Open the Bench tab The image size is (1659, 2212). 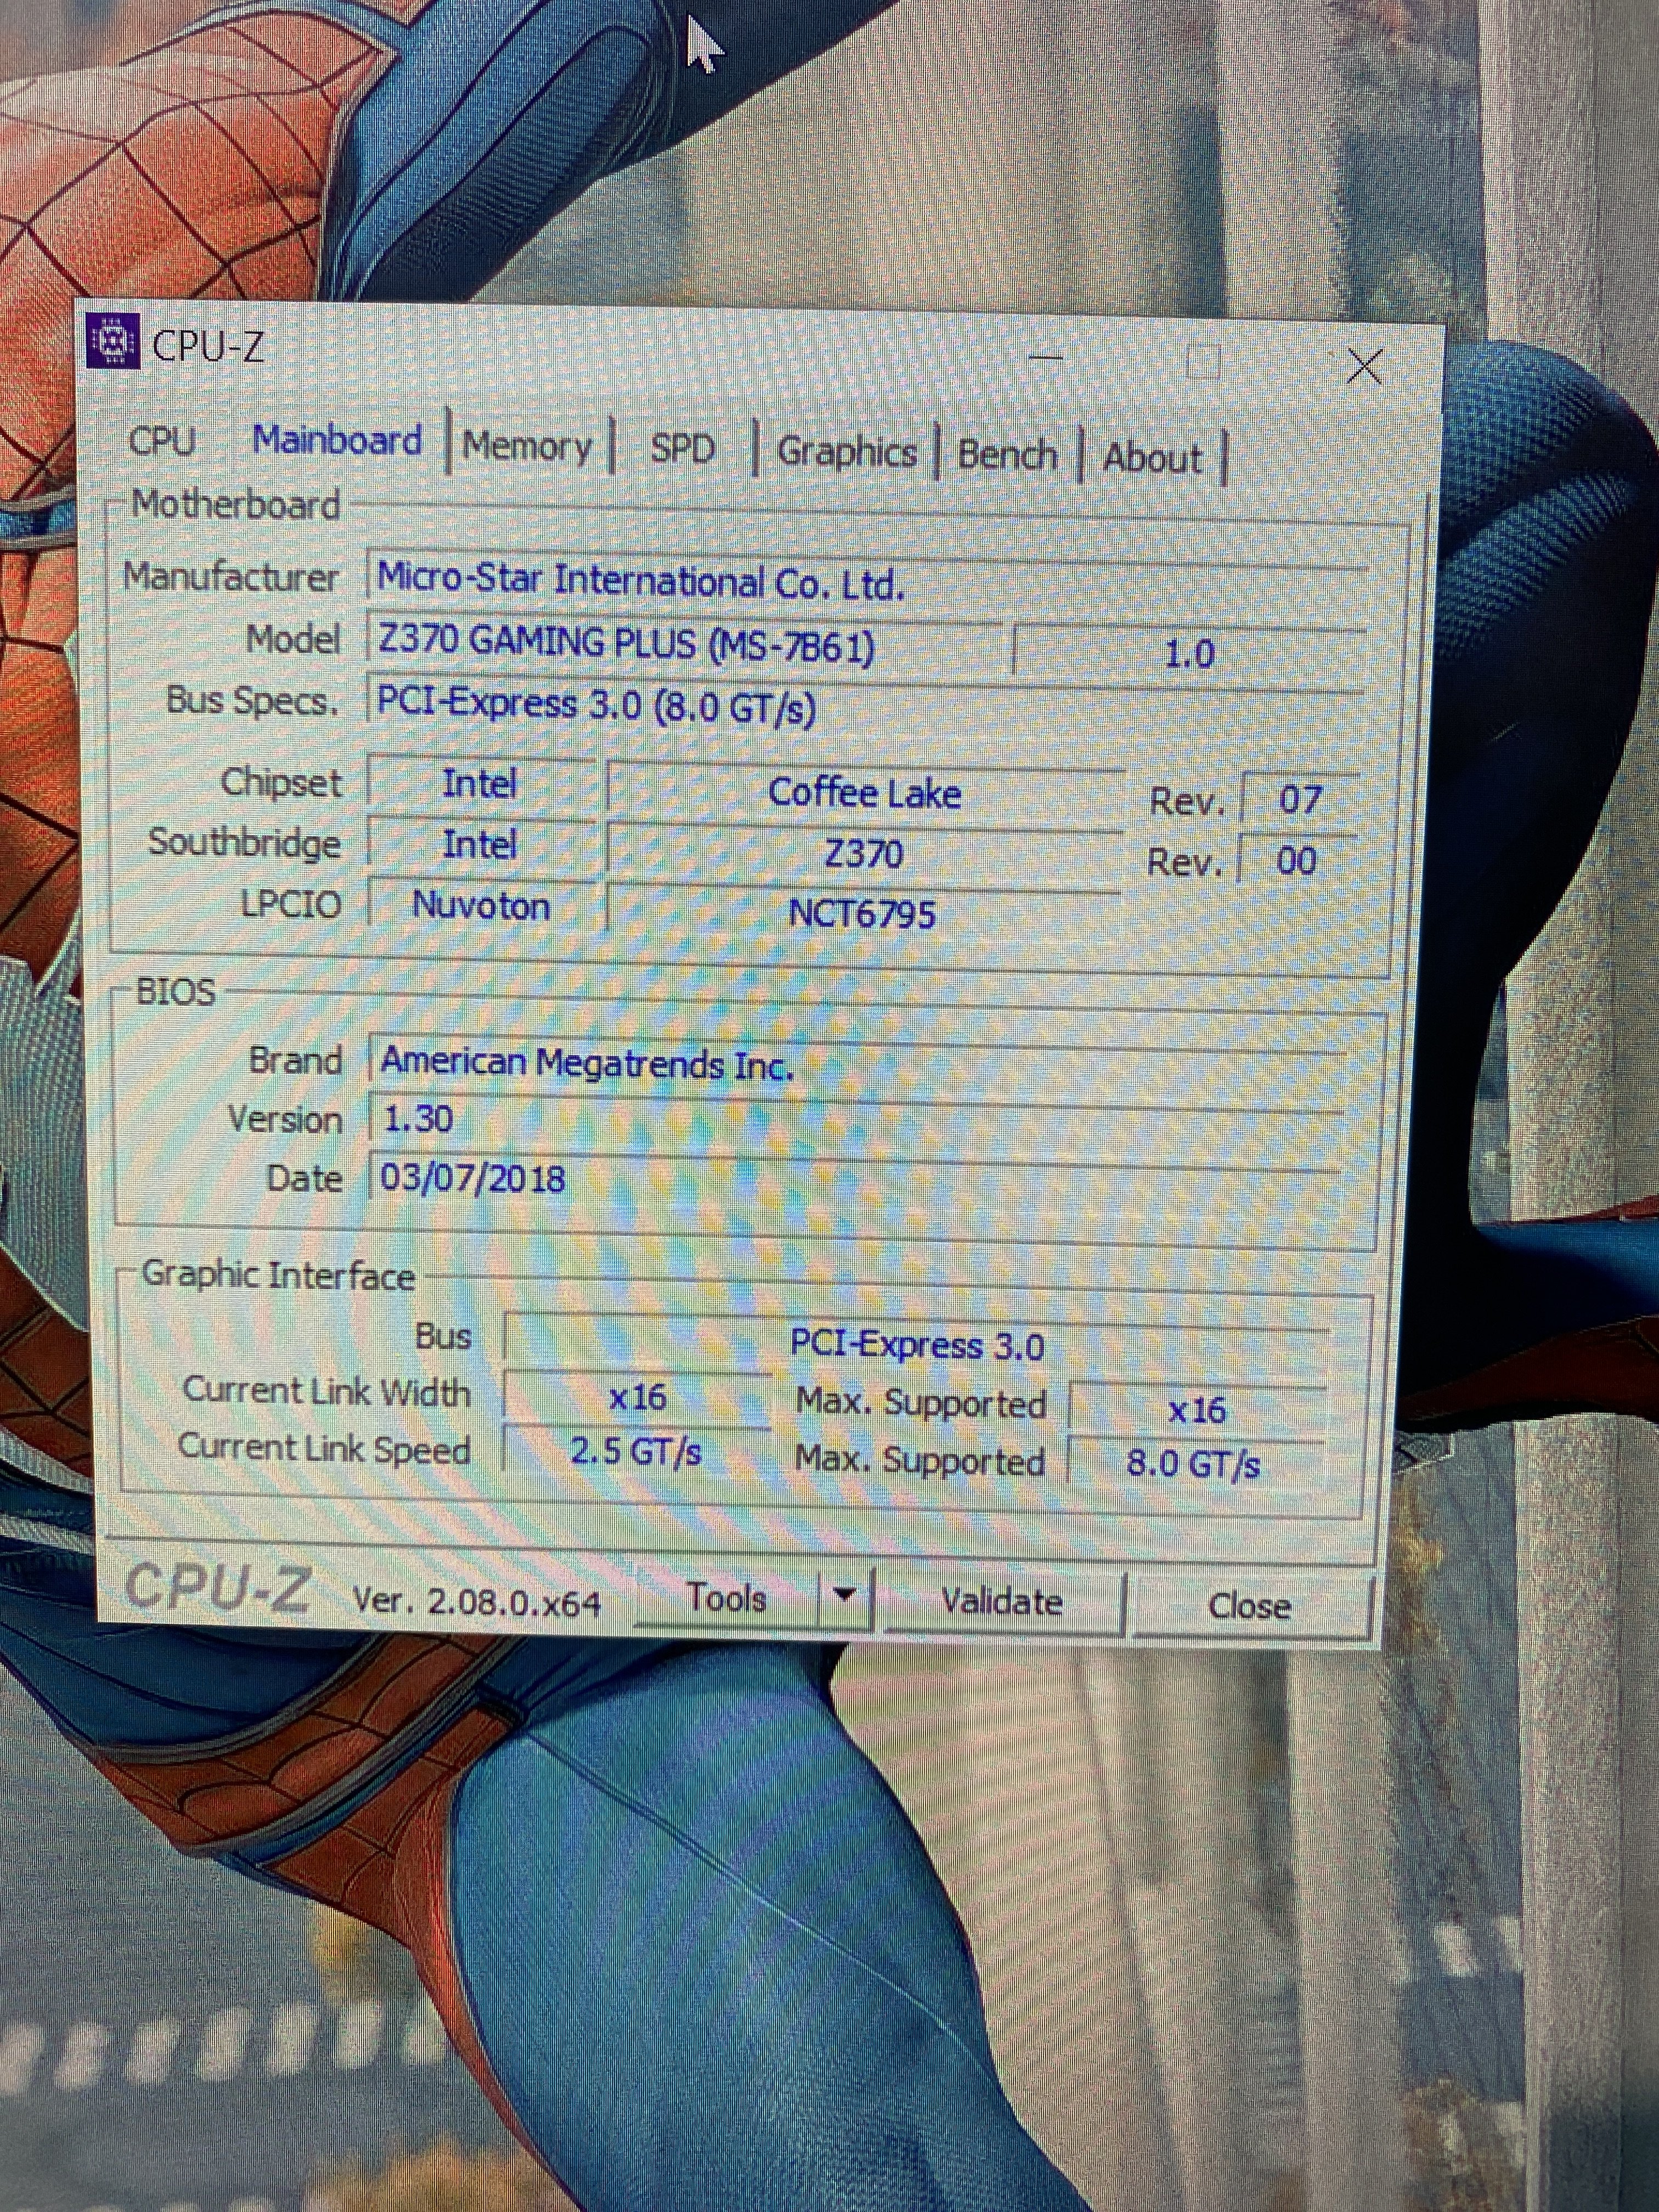[x=1007, y=455]
